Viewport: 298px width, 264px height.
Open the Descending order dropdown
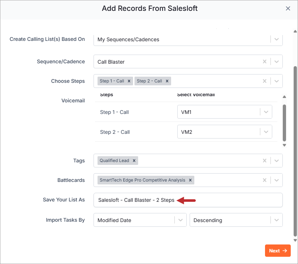point(236,220)
